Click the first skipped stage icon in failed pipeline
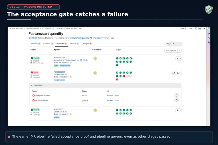The width and height of the screenshot is (218, 145). point(127,76)
